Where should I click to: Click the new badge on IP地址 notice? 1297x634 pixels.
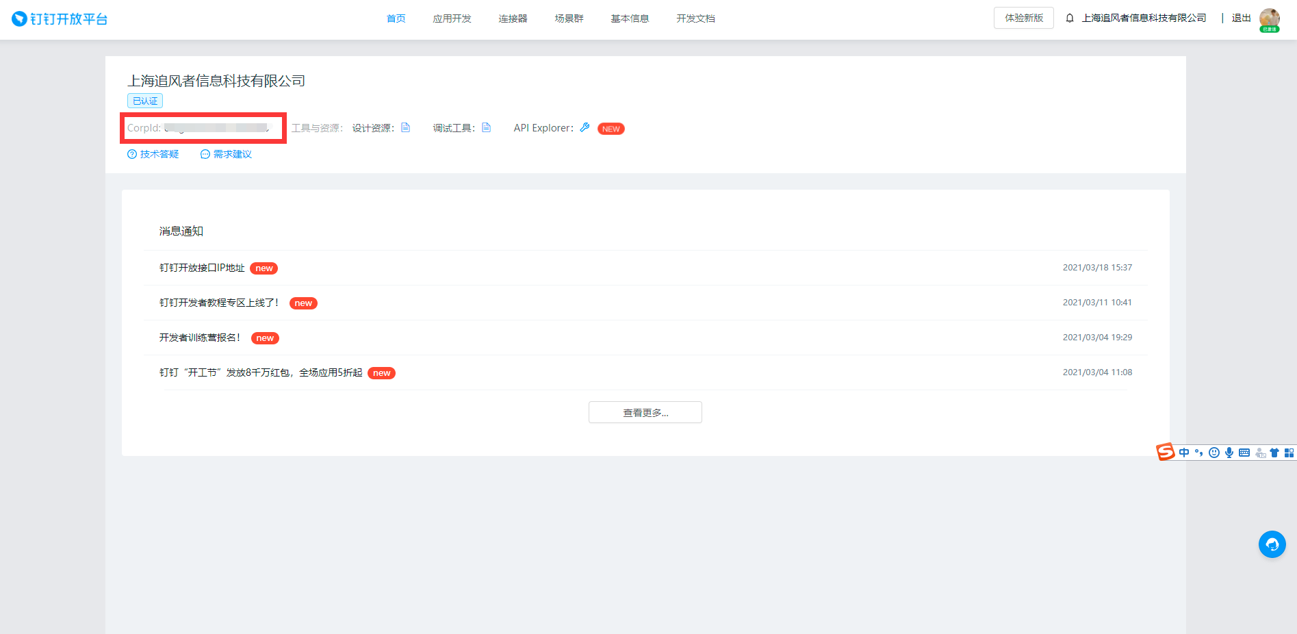[x=264, y=268]
